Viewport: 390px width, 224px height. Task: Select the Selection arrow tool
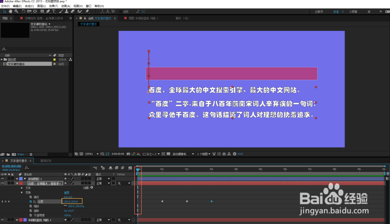click(4, 11)
